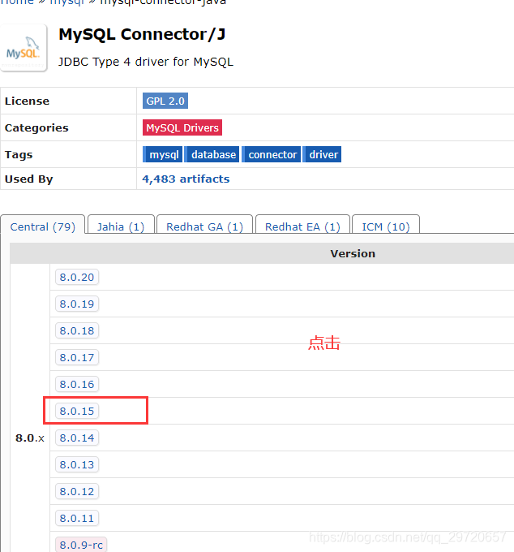Viewport: 514px width, 552px height.
Task: Click the 8.0.x version group label
Action: (30, 438)
